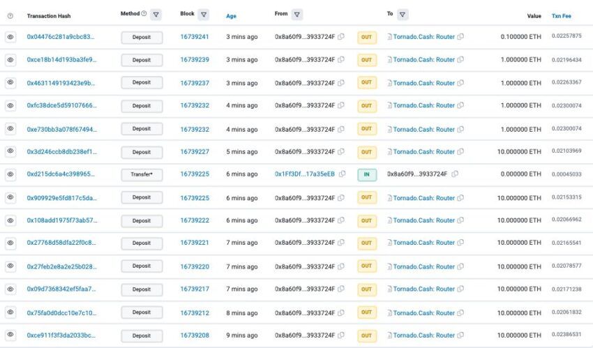Screen dimensions: 593x348
Task: Open the From column filter
Action: [x=297, y=15]
